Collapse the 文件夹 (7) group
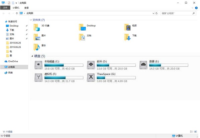The width and height of the screenshot is (200, 138). (31, 20)
